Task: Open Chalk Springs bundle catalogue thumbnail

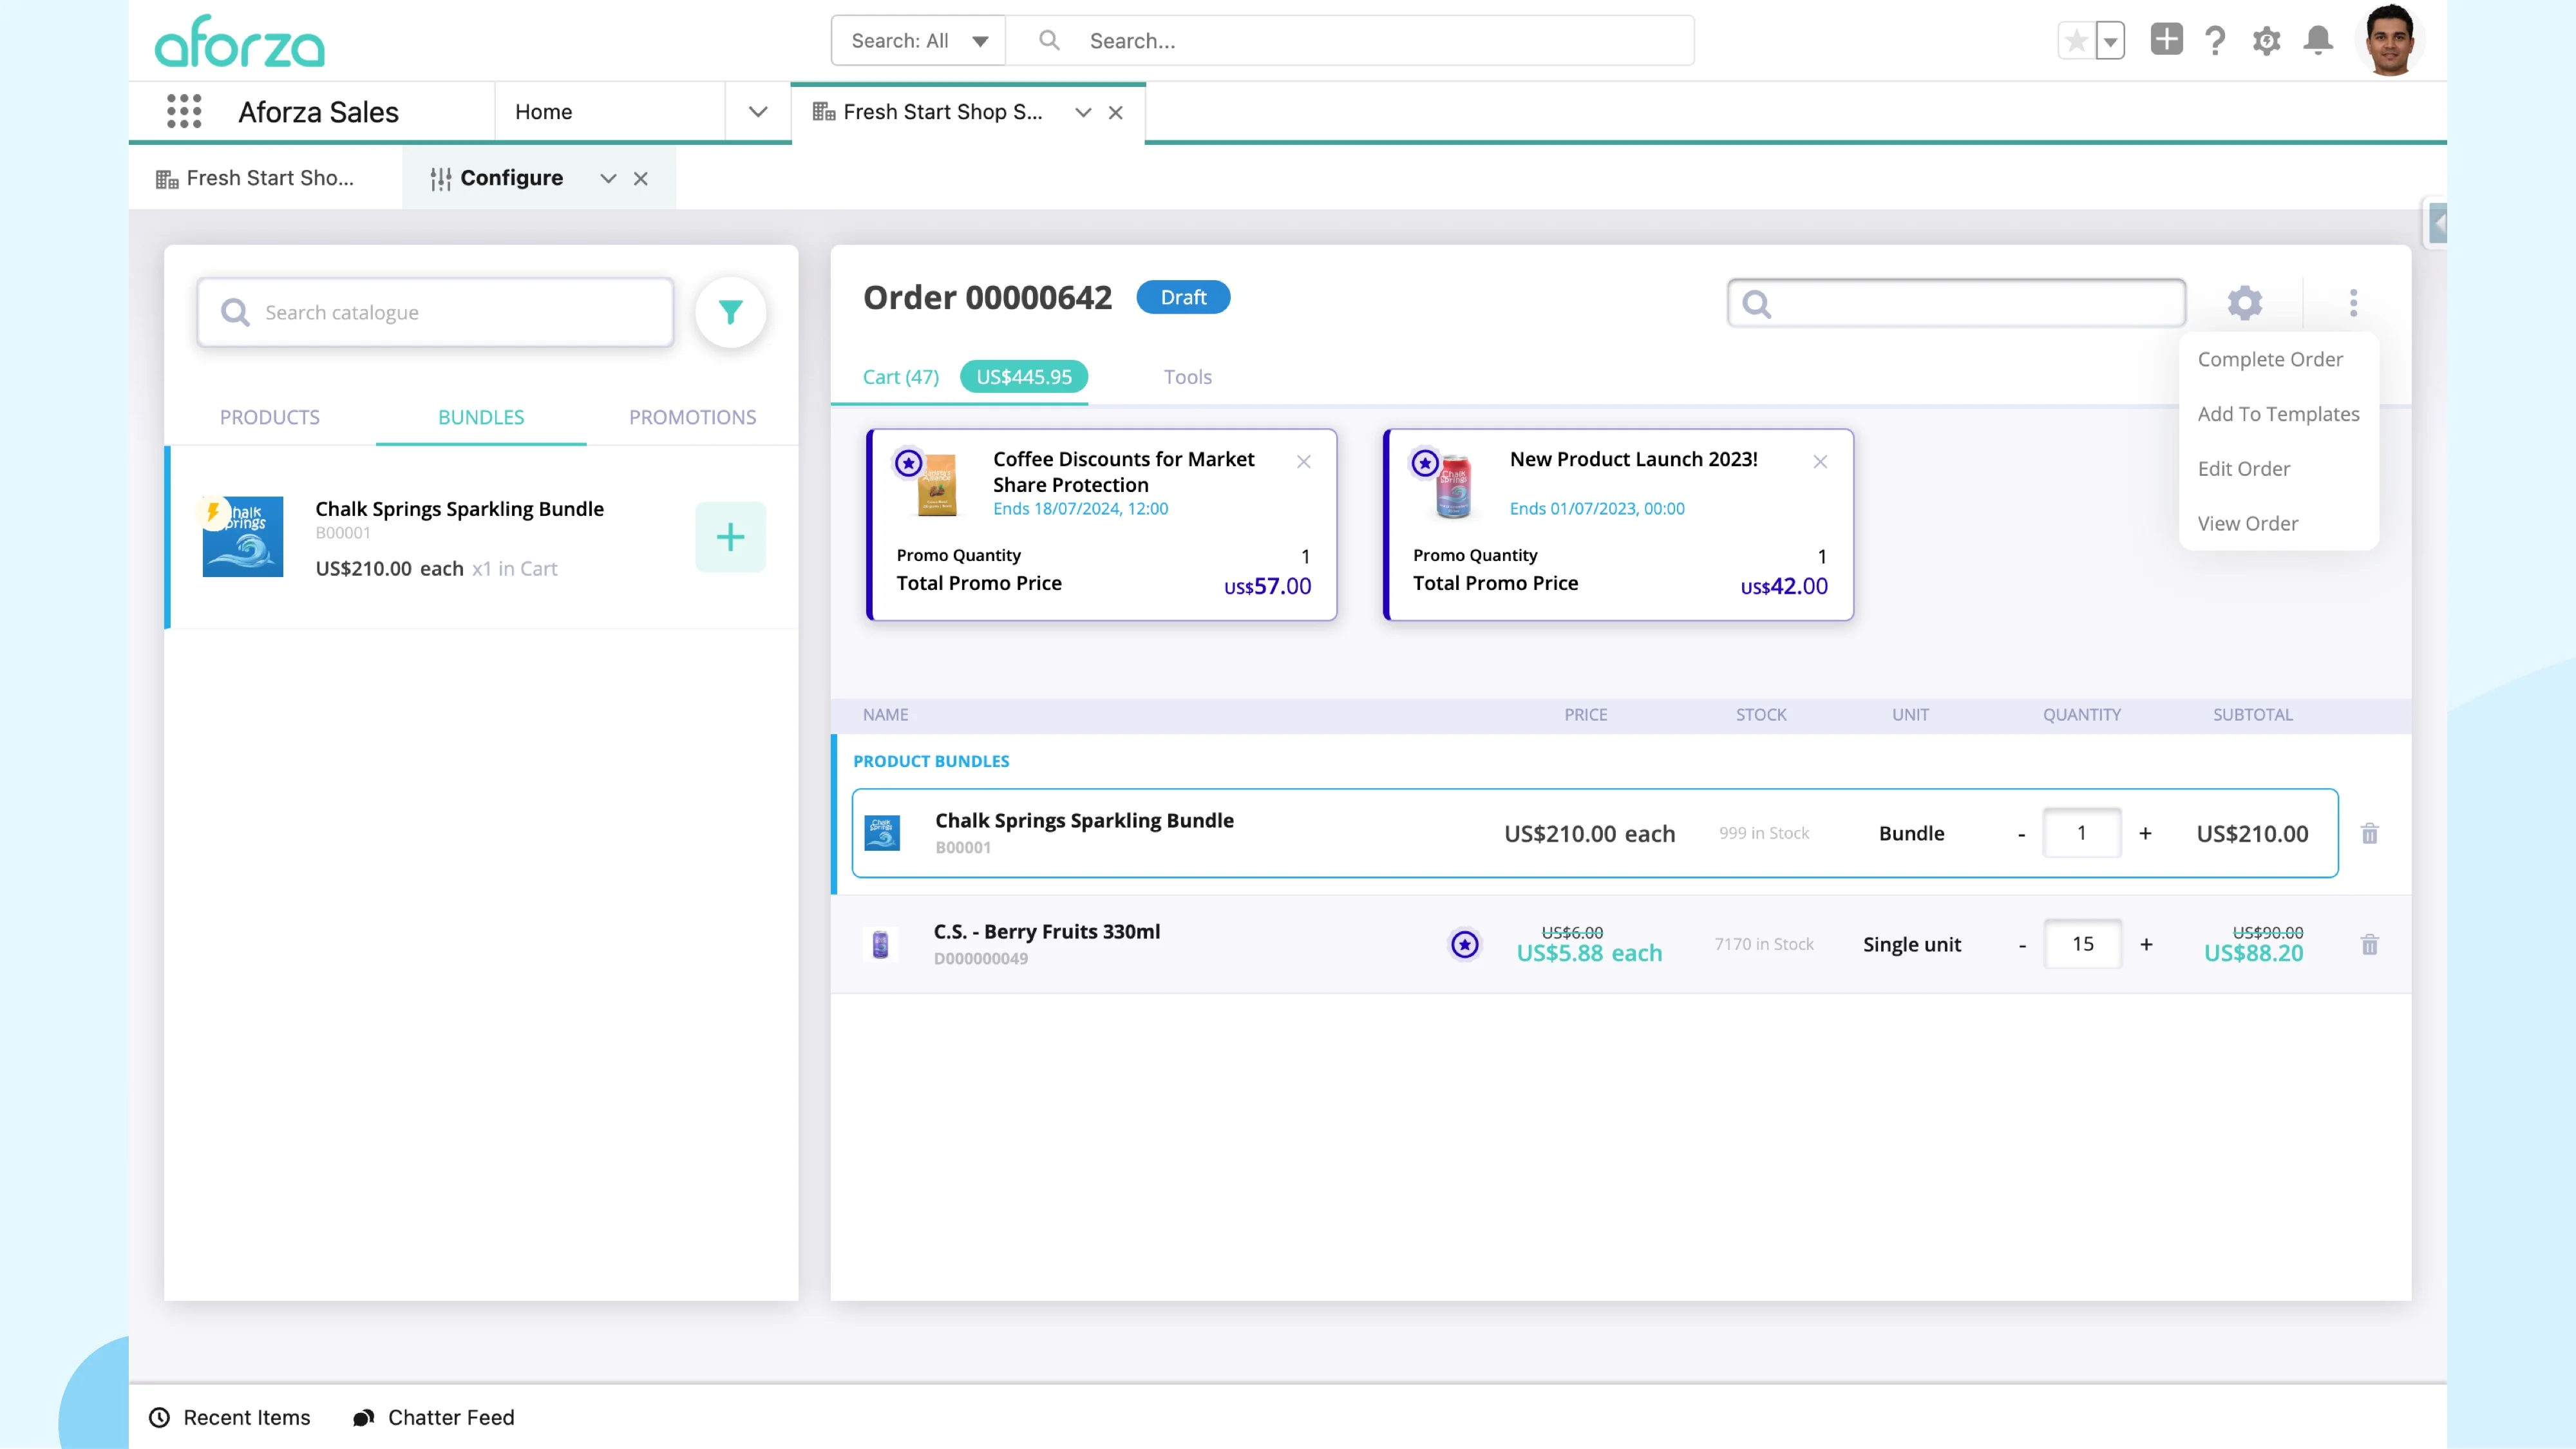Action: tap(243, 537)
